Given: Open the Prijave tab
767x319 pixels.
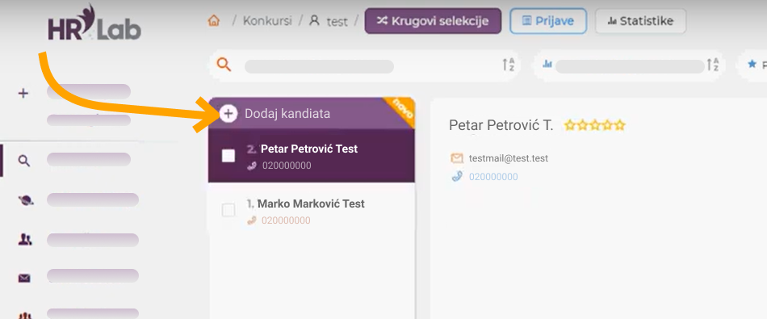Looking at the screenshot, I should tap(548, 21).
